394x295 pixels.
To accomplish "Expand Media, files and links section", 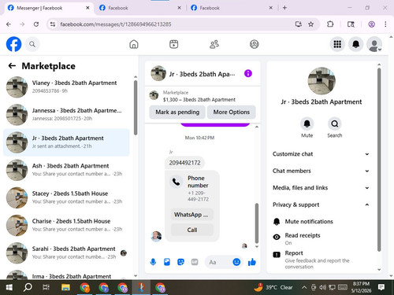I will pyautogui.click(x=321, y=188).
